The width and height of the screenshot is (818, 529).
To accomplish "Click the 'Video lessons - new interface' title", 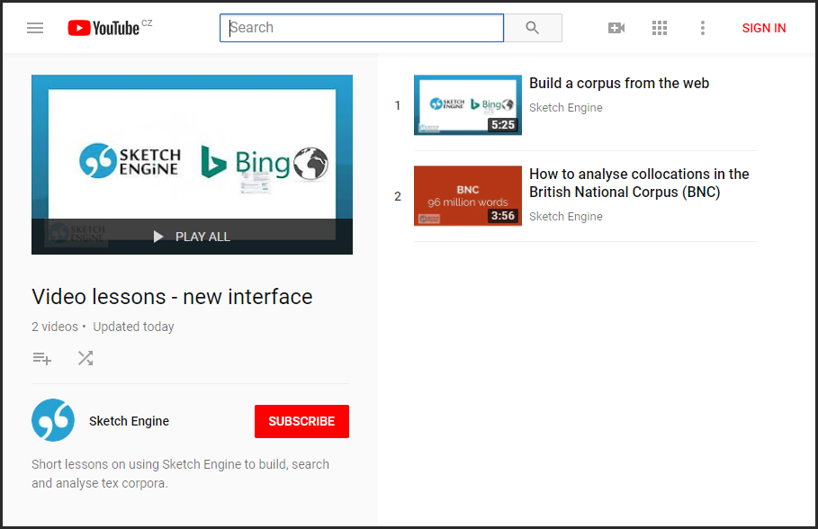I will point(172,297).
